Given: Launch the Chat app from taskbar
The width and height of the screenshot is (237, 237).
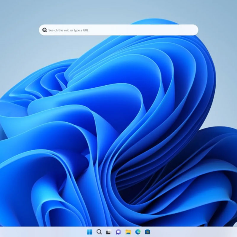Looking at the screenshot, I should coord(118,232).
